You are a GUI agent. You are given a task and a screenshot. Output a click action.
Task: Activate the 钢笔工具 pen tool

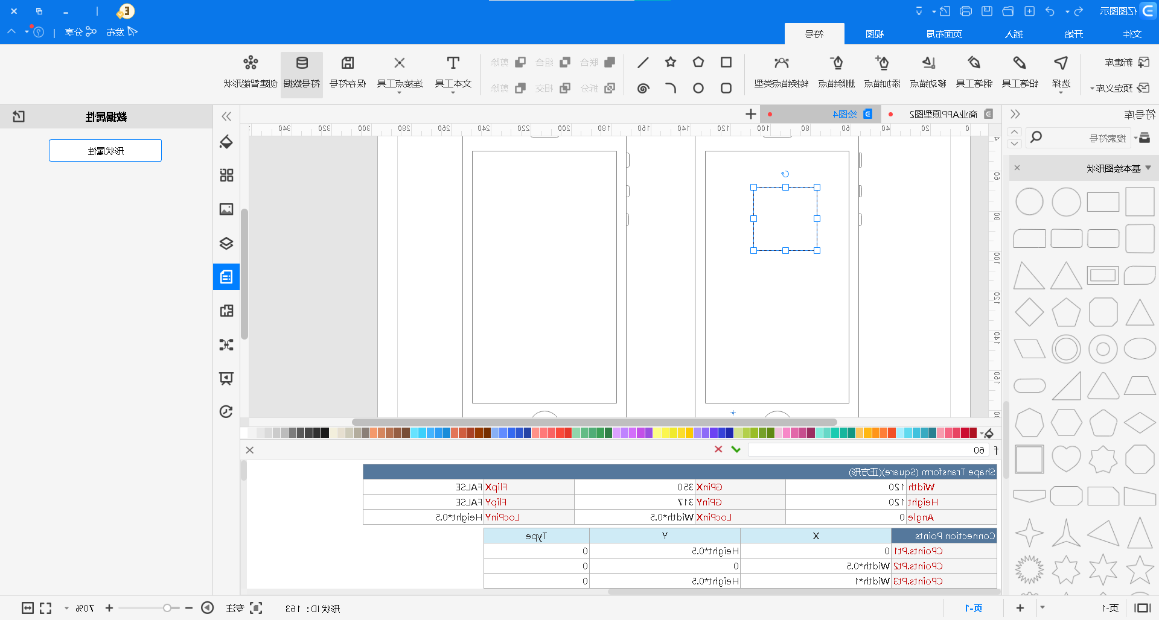point(974,71)
